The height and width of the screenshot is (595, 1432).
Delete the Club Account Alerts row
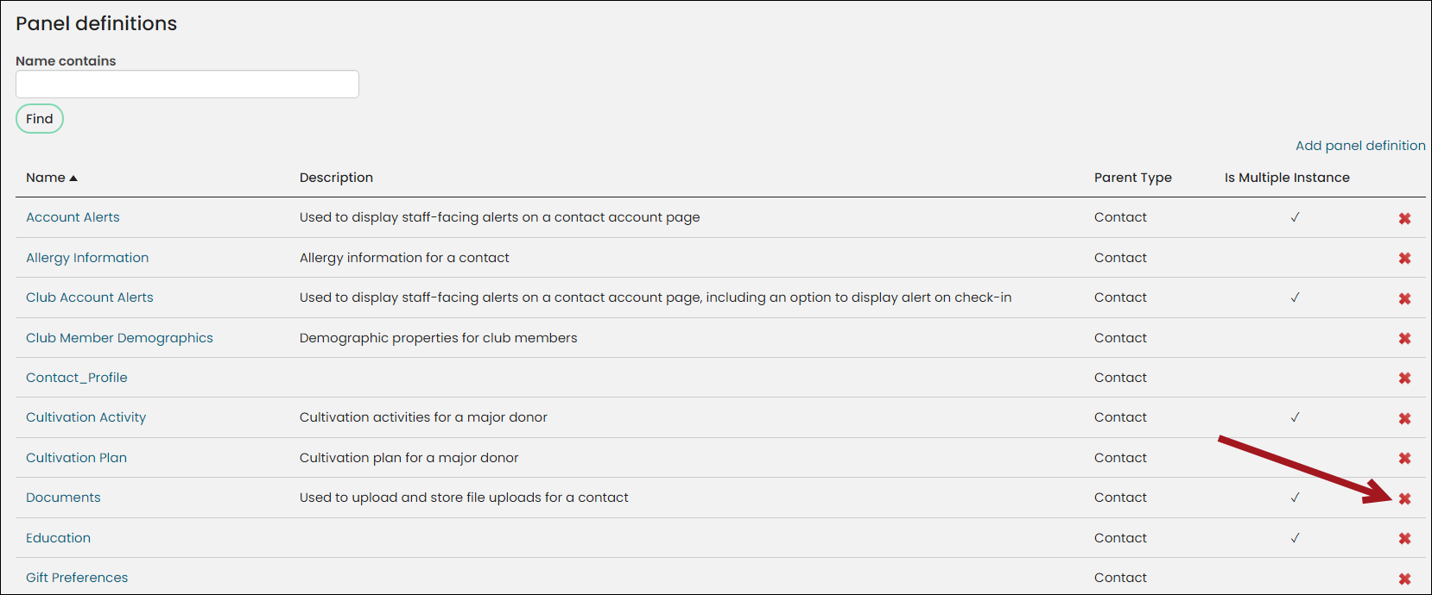1404,299
